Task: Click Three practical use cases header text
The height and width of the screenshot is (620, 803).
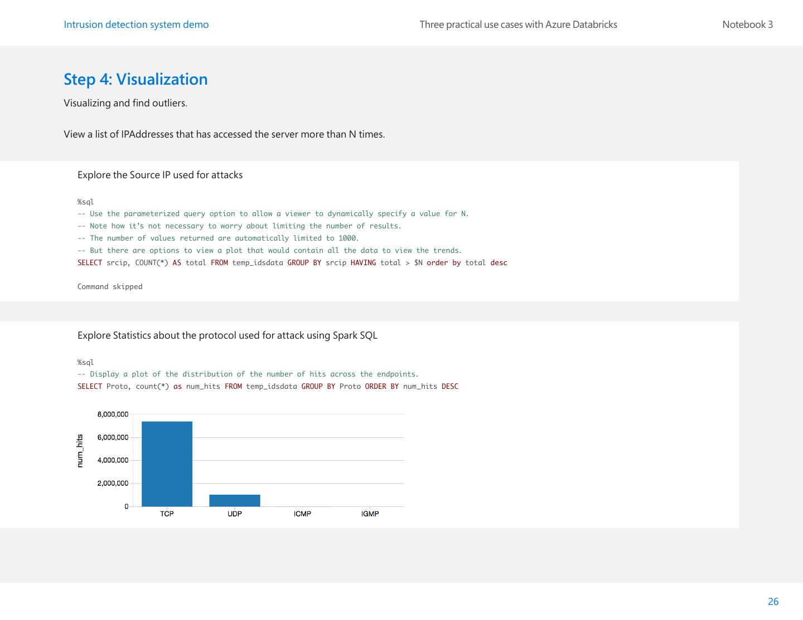Action: (x=518, y=25)
